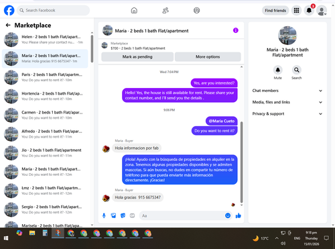Image resolution: width=335 pixels, height=249 pixels.
Task: Open Sergio's apartment conversation
Action: (x=45, y=209)
